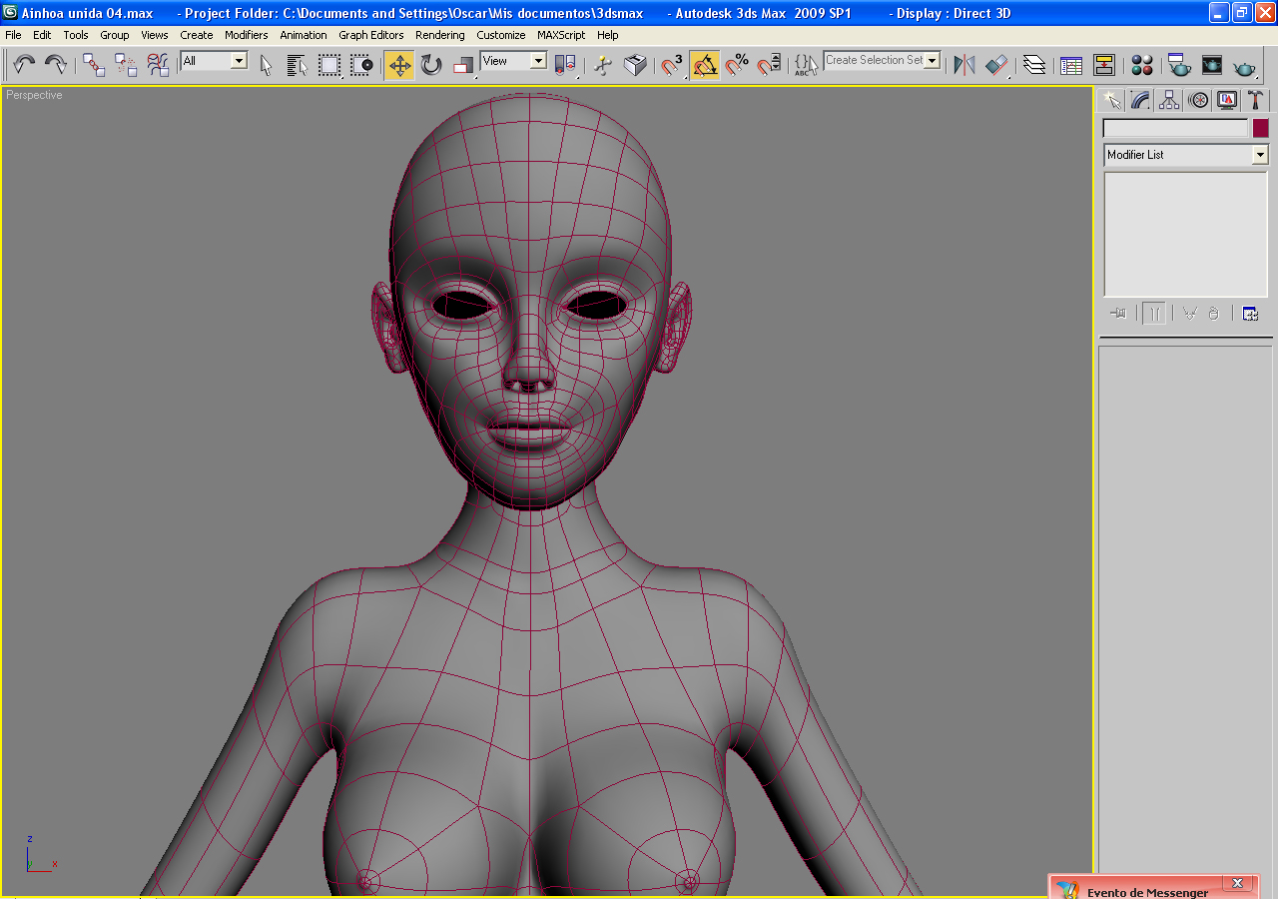The image size is (1278, 899).
Task: Toggle Show End Result in modifier stack
Action: click(1154, 314)
